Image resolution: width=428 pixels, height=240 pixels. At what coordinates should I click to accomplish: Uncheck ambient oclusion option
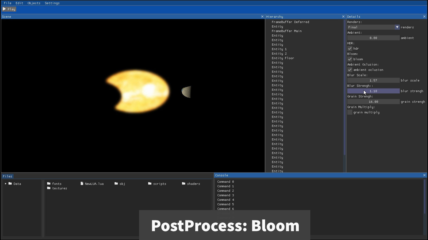(x=350, y=70)
